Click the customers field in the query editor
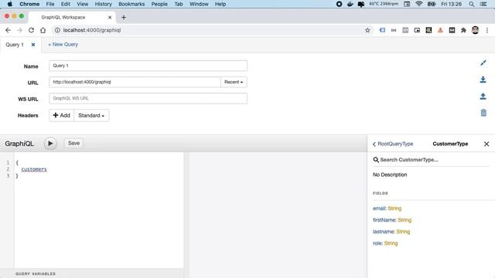This screenshot has width=495, height=278. 34,169
